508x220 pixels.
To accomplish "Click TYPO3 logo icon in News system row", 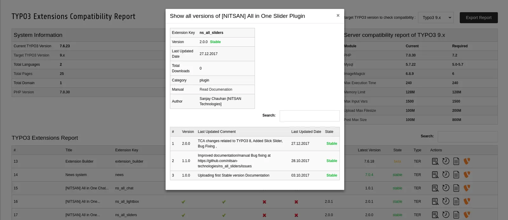I will (x=467, y=175).
